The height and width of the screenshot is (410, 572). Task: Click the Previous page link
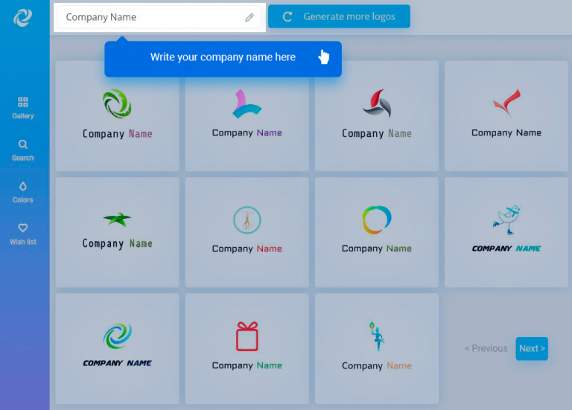(486, 348)
